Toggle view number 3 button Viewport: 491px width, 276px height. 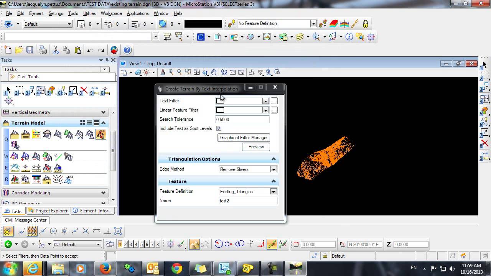[x=131, y=244]
